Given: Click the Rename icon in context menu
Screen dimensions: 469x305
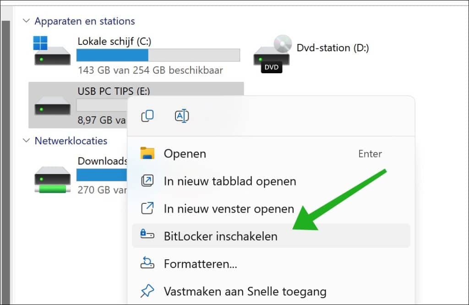Looking at the screenshot, I should pos(181,116).
